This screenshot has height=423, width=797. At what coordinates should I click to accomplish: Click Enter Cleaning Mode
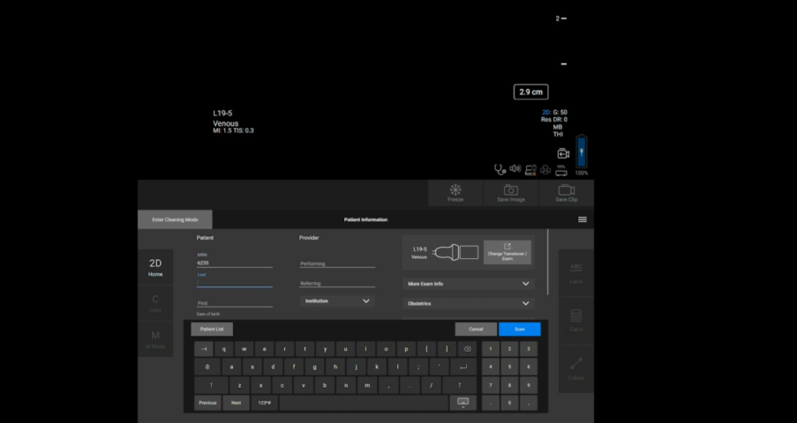pyautogui.click(x=175, y=219)
